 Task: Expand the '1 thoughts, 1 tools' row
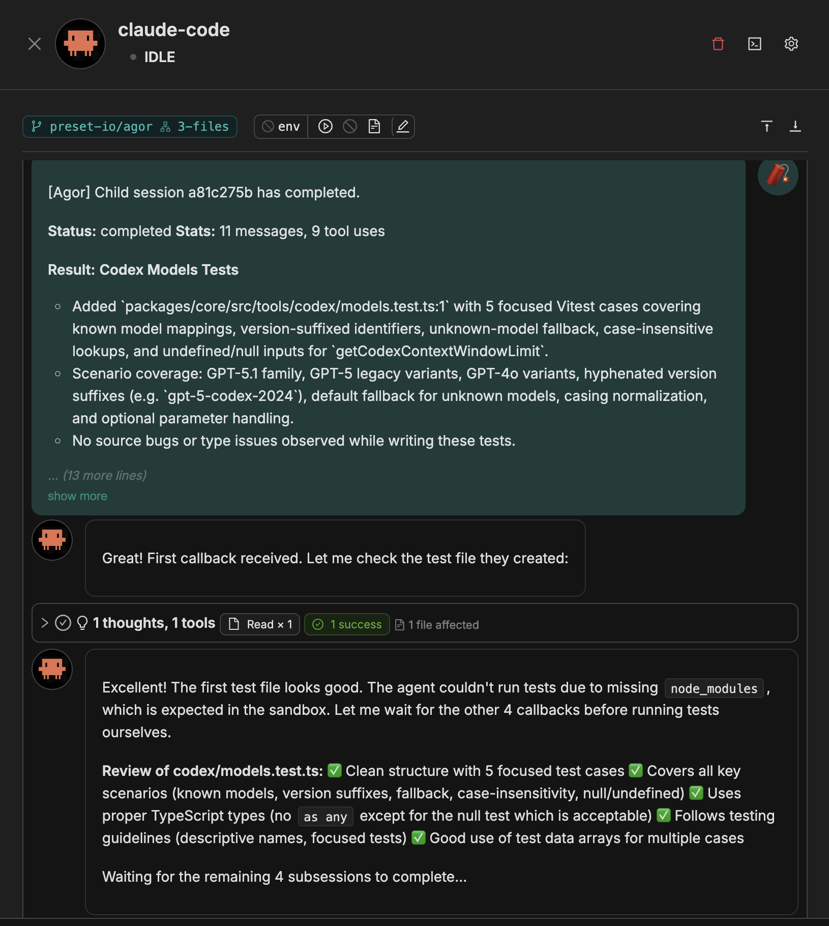click(x=44, y=623)
